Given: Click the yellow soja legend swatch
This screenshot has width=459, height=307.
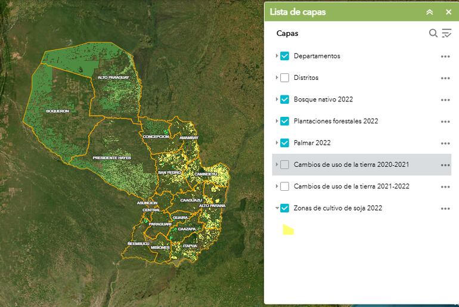Looking at the screenshot, I should click(x=288, y=230).
